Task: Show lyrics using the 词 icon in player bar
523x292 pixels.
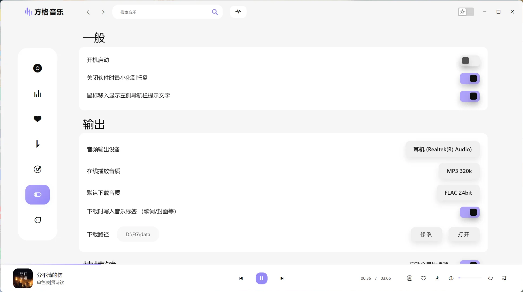Action: tap(409, 278)
